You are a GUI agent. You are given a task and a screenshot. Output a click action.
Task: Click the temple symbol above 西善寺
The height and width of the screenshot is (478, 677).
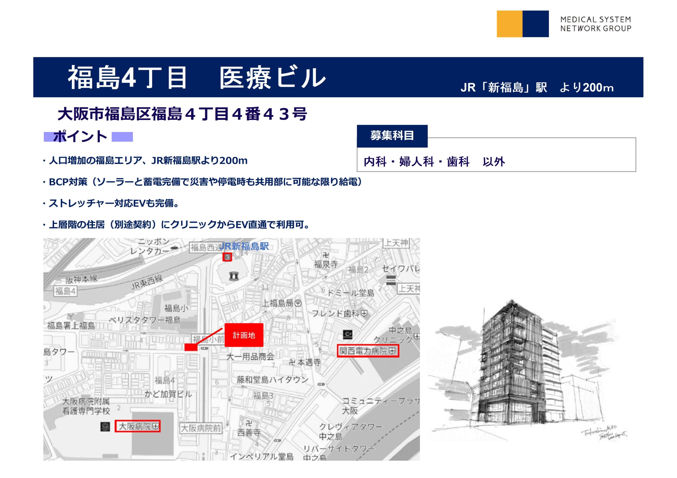coord(249,424)
